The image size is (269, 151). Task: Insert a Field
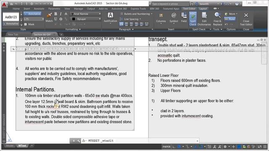(184, 18)
